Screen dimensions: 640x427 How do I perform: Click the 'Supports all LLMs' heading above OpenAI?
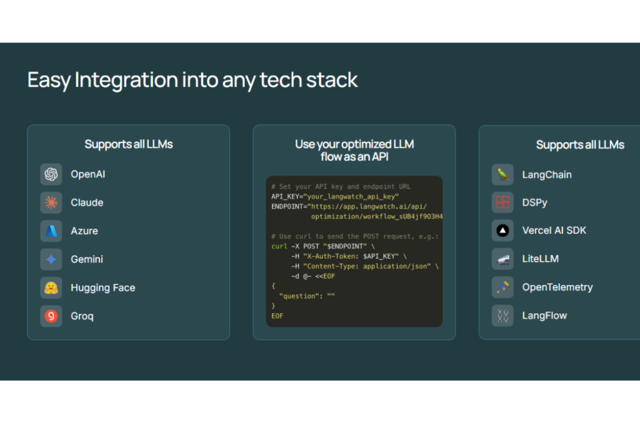(129, 144)
